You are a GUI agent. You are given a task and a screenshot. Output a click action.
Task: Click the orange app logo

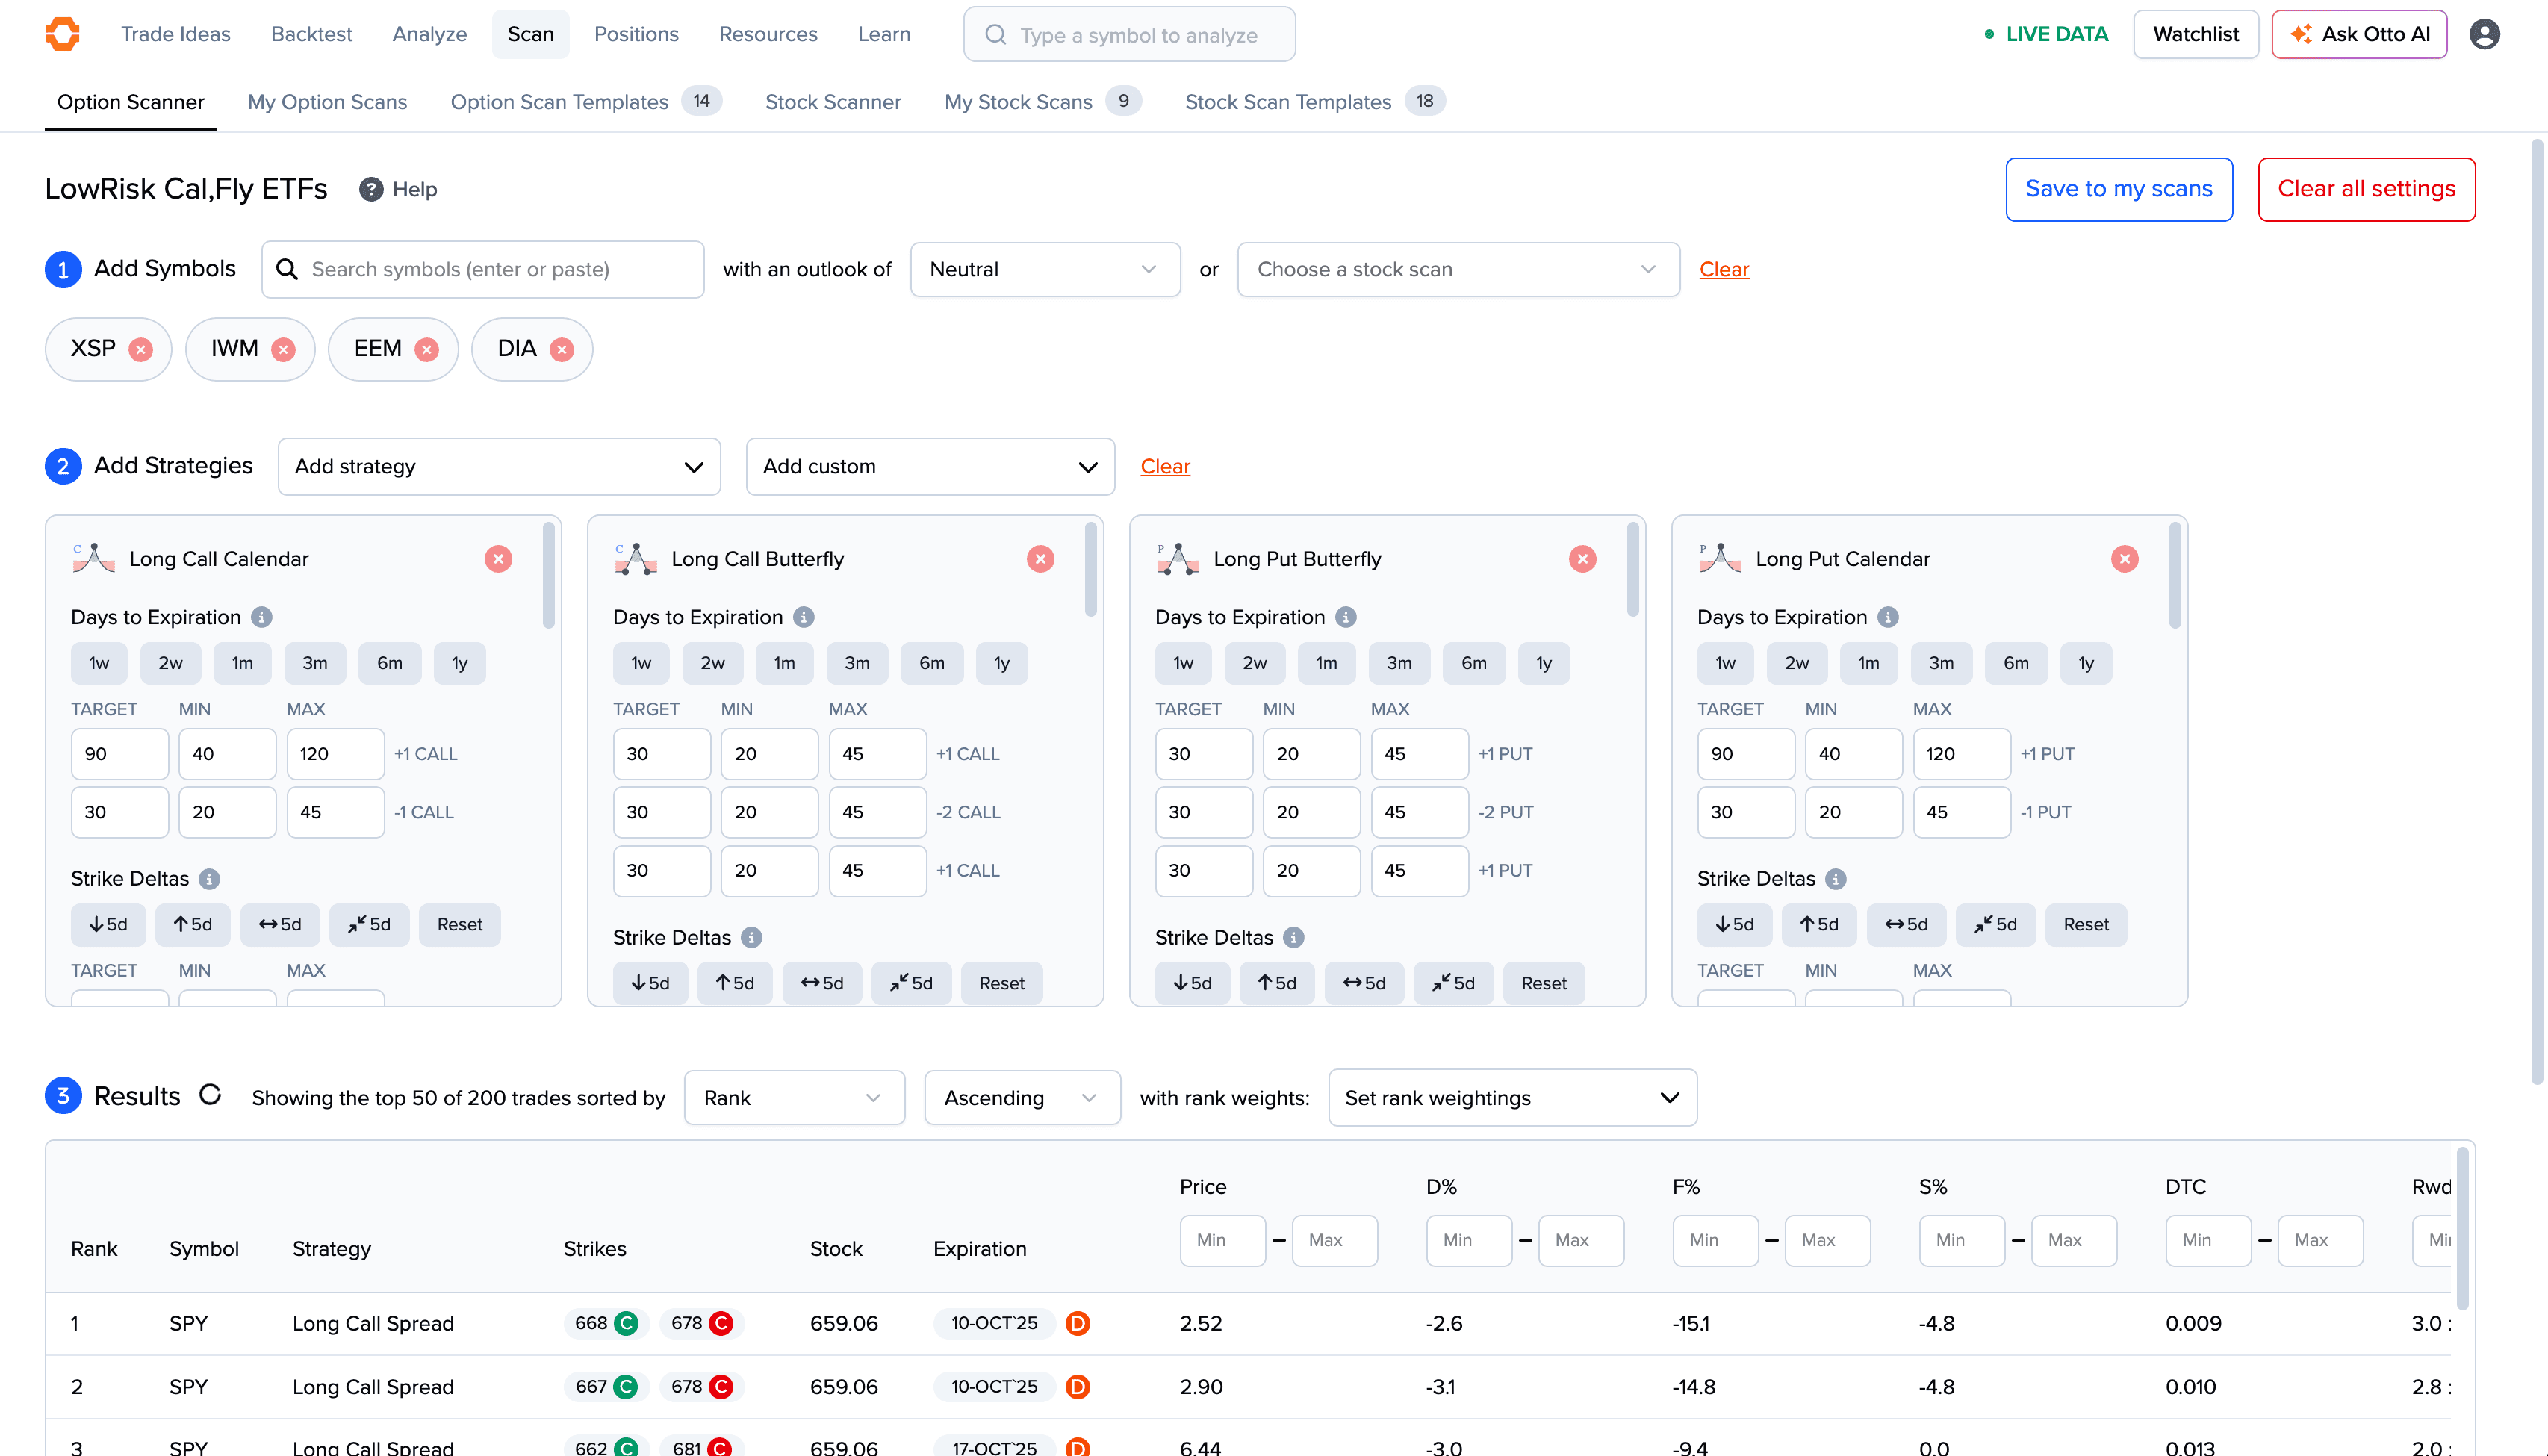point(63,34)
